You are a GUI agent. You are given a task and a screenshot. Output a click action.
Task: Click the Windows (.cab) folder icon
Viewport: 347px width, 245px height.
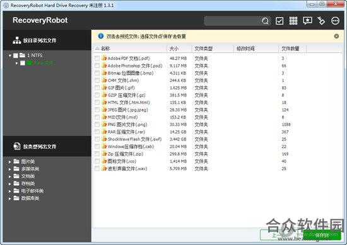point(104,146)
